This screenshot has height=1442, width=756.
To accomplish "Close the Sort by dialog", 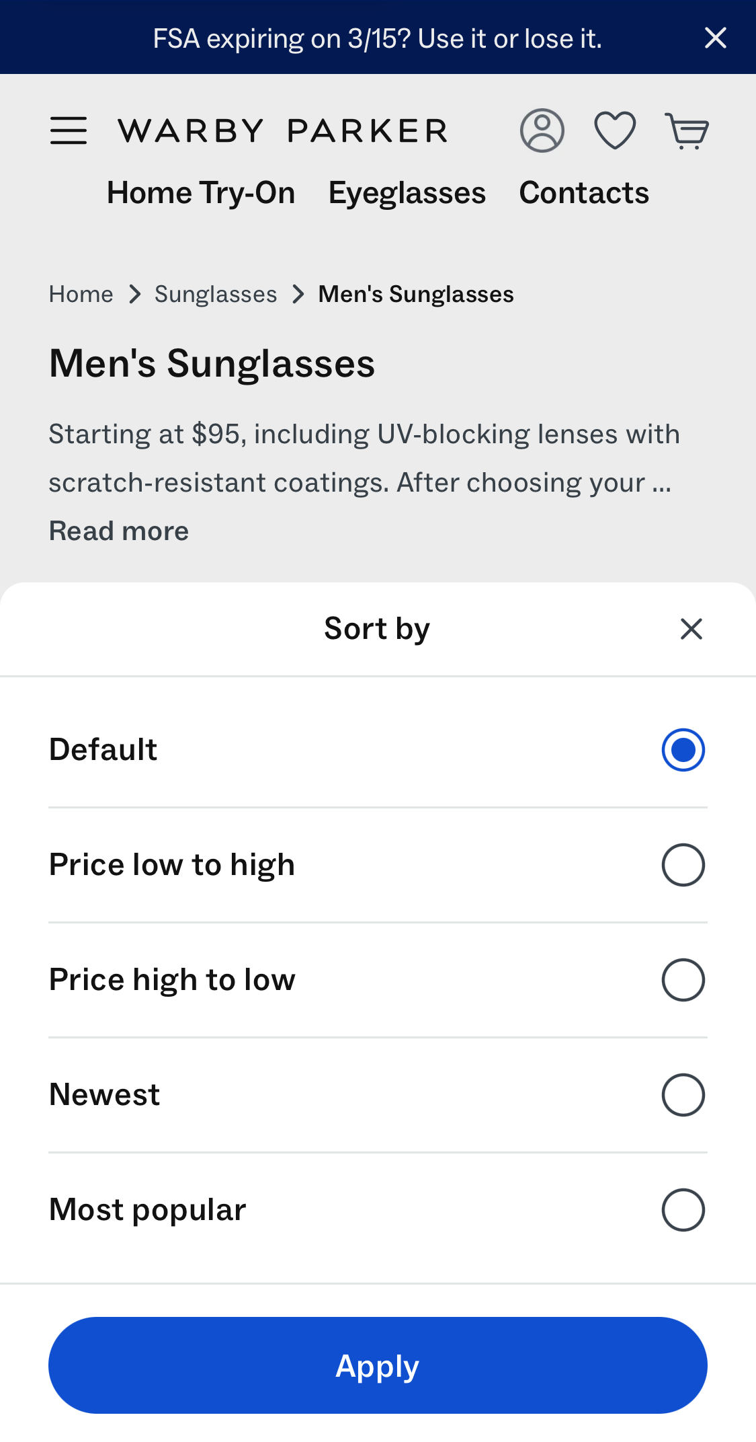I will point(691,629).
